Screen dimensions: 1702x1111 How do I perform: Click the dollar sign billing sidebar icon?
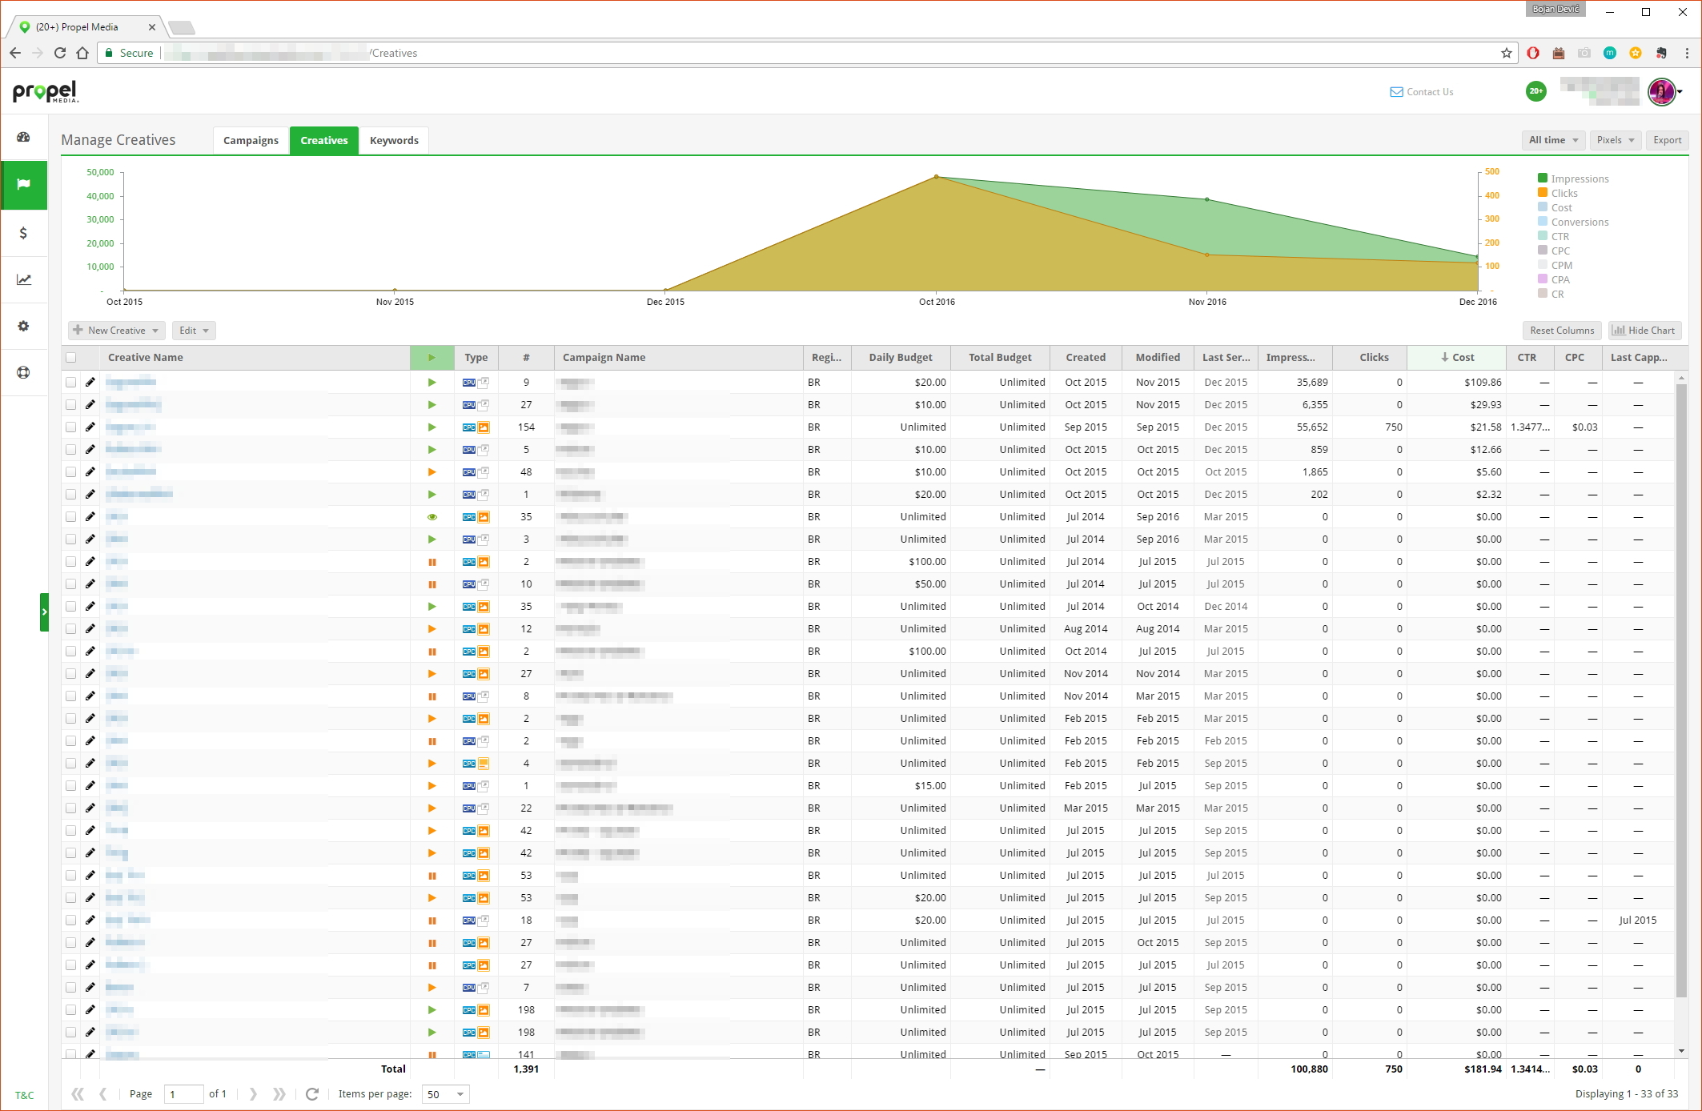point(23,233)
